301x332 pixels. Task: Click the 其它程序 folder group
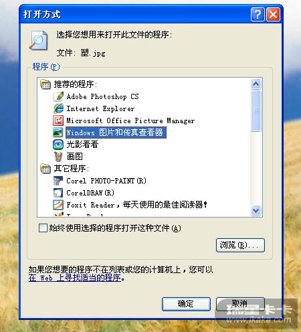click(x=65, y=169)
